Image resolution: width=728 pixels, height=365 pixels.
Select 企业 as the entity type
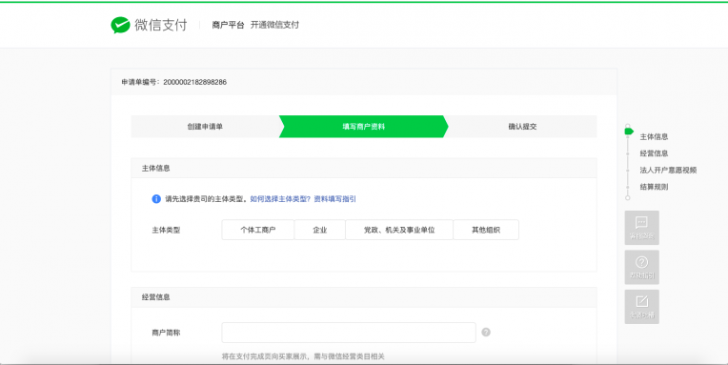click(320, 230)
